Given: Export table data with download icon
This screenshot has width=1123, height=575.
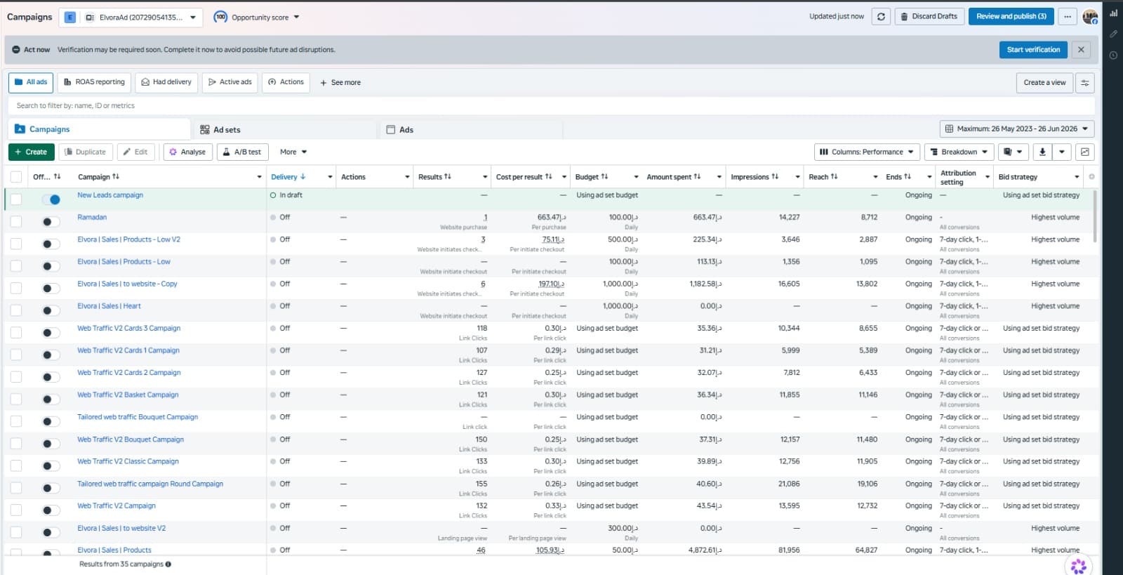Looking at the screenshot, I should 1042,152.
